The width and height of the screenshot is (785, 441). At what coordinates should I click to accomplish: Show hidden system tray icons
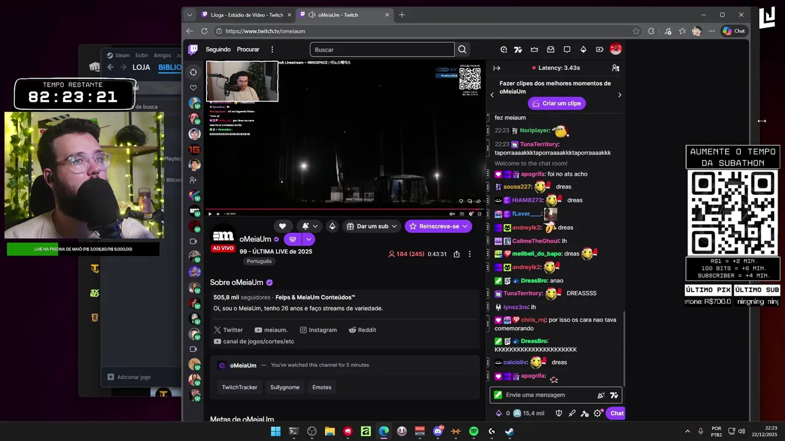click(687, 431)
